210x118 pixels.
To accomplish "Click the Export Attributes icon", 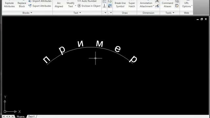I will click(30, 6).
